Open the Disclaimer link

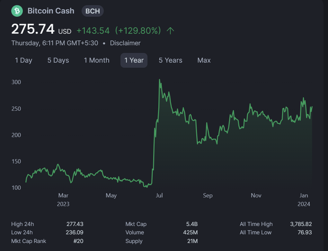click(x=125, y=43)
